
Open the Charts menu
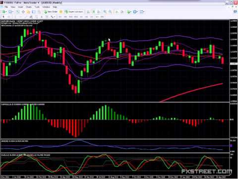tap(29, 7)
